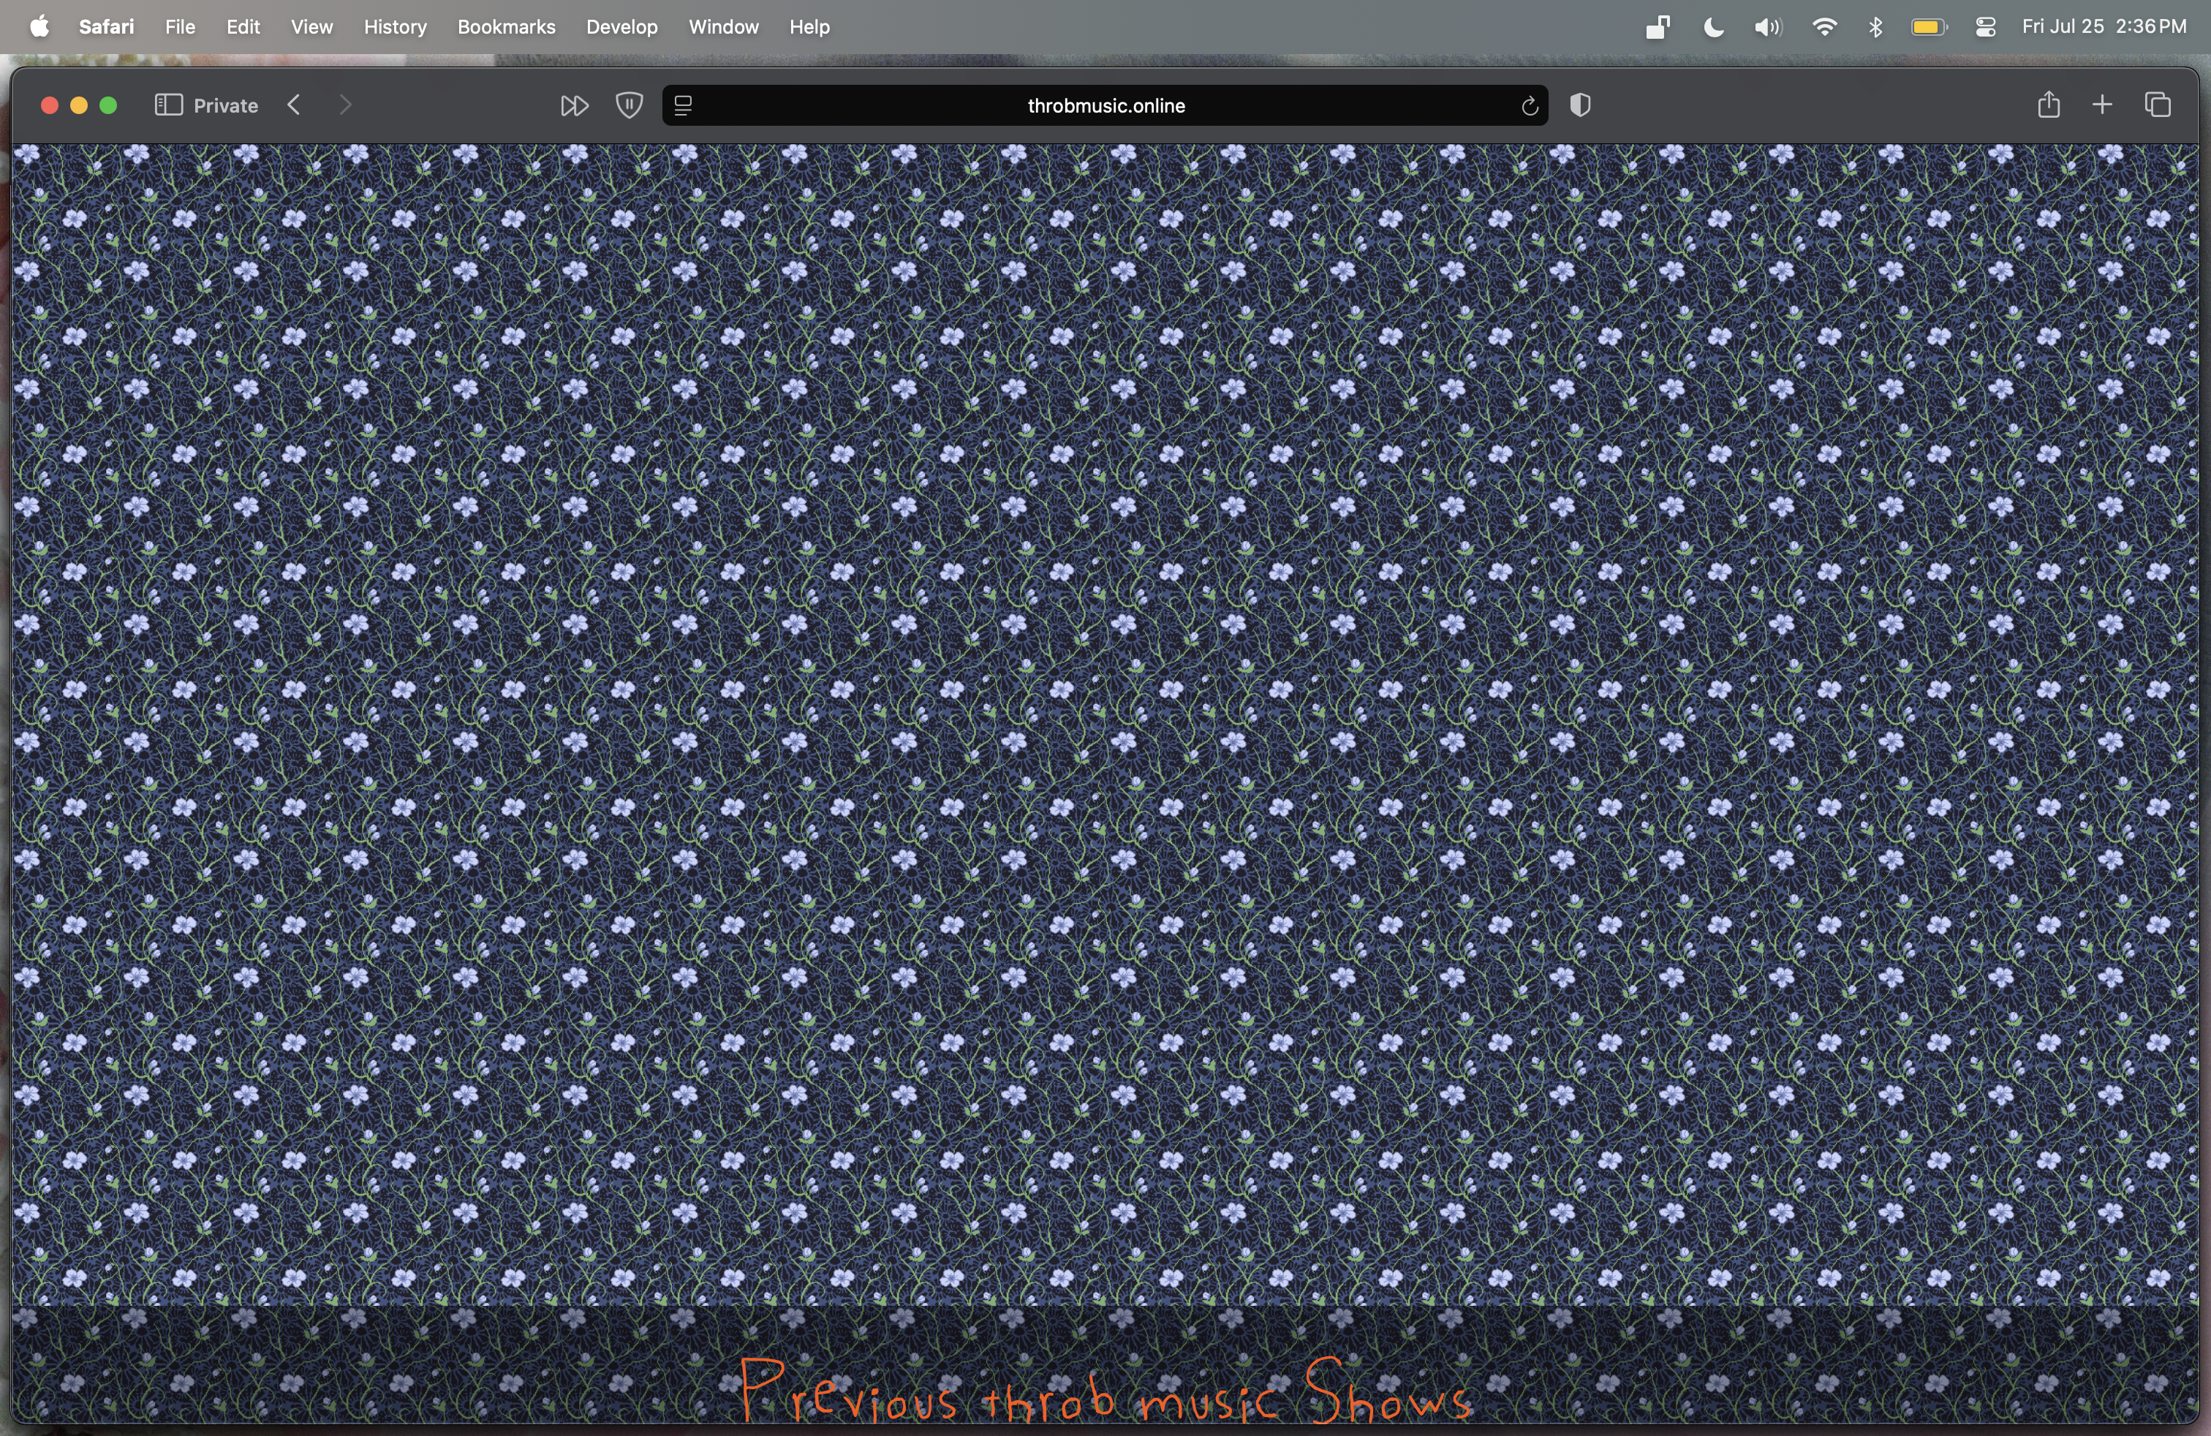Open the Bookmarks menu

[x=506, y=27]
